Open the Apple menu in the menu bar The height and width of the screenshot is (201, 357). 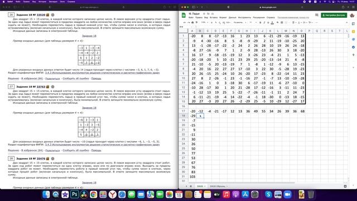pos(3,2)
